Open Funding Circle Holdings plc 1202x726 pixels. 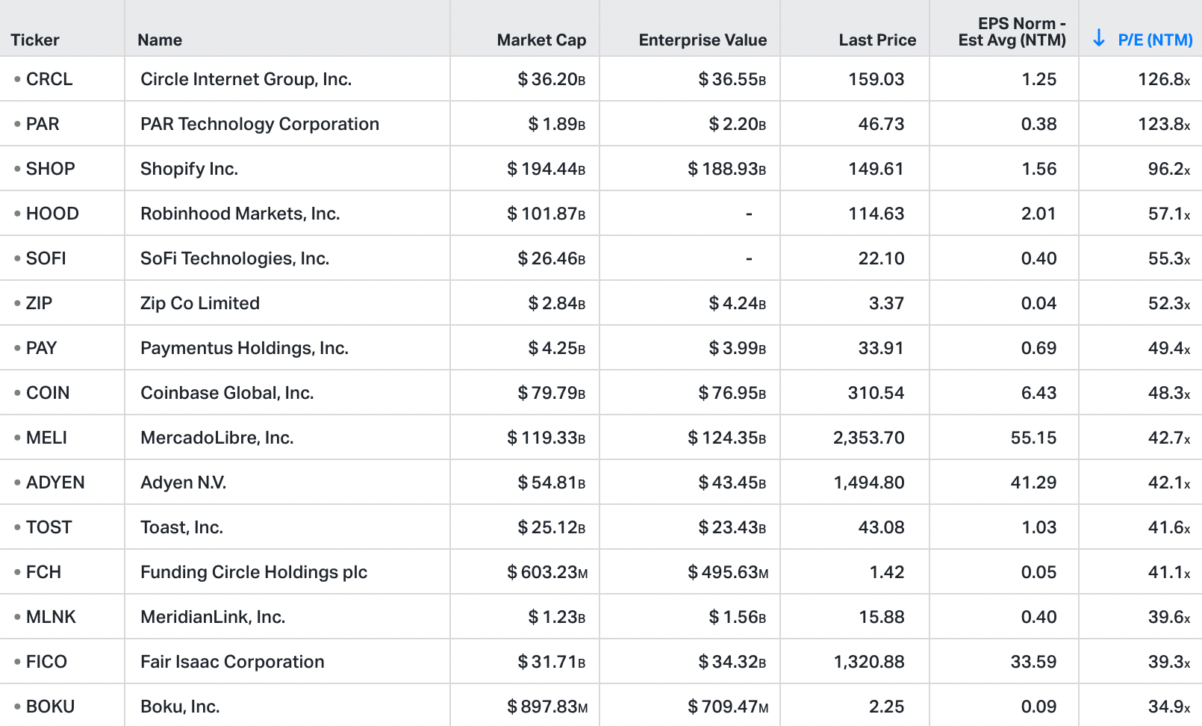pyautogui.click(x=254, y=572)
